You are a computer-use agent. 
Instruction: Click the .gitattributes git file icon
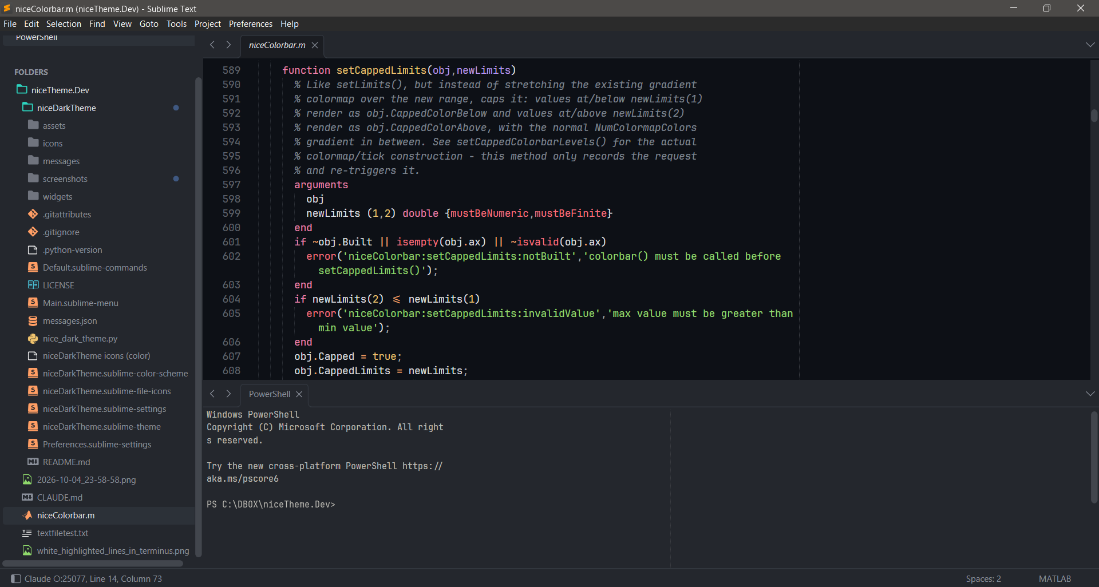pos(33,214)
